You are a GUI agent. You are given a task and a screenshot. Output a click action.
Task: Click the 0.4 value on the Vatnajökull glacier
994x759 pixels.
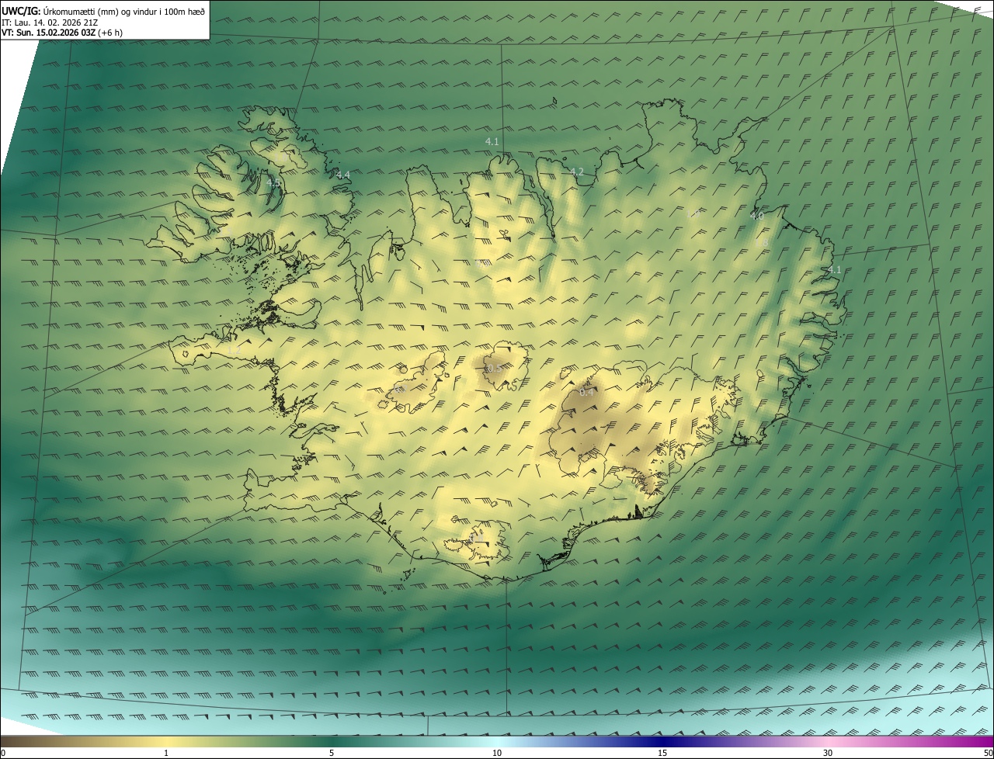[587, 393]
